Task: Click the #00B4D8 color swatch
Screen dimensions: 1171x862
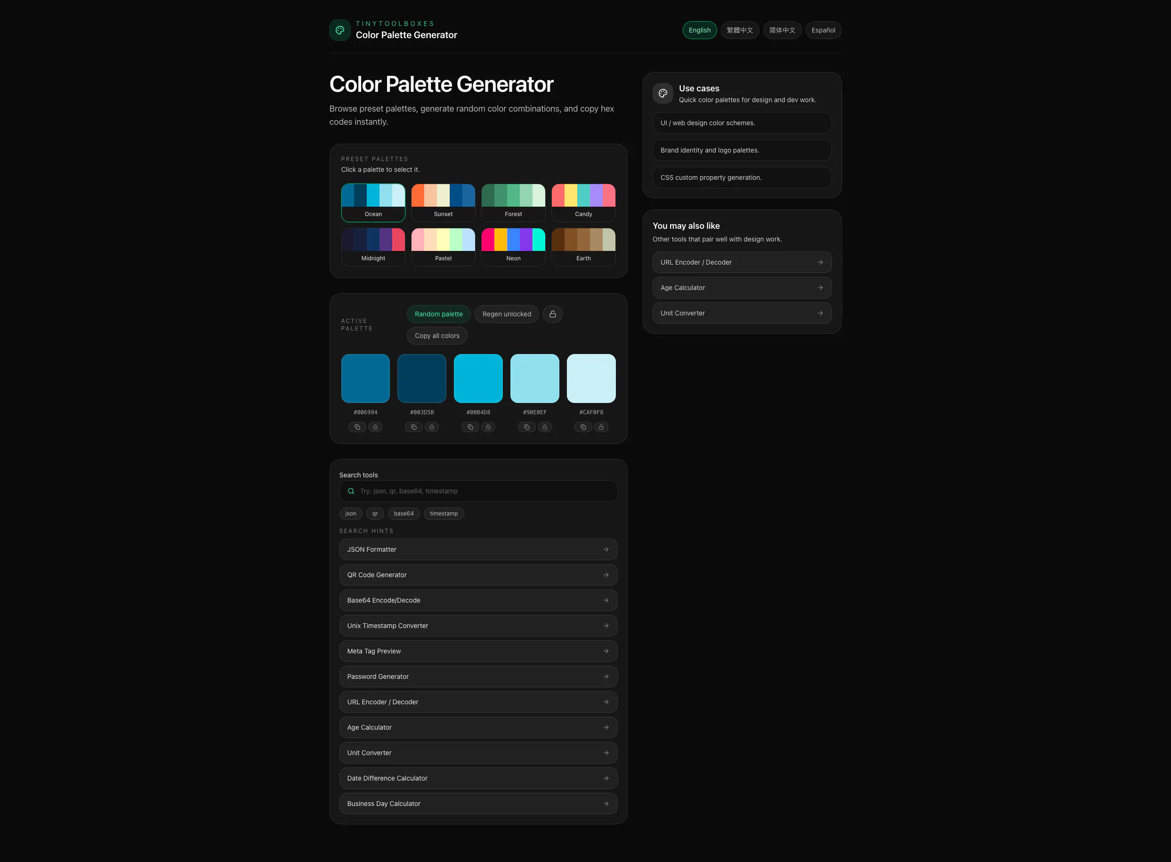Action: (x=478, y=379)
